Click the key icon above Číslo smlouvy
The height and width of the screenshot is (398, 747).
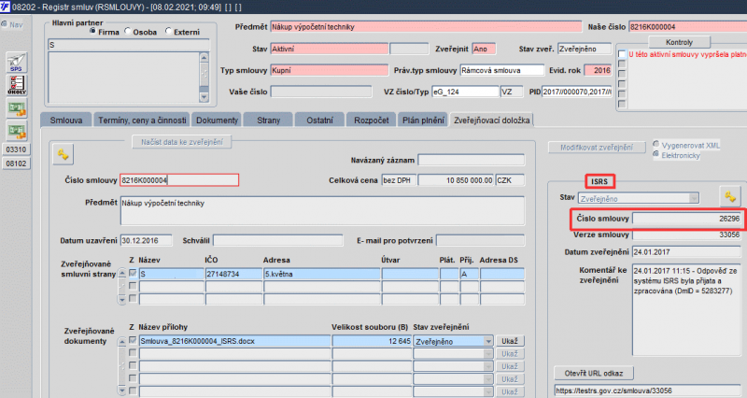63,154
